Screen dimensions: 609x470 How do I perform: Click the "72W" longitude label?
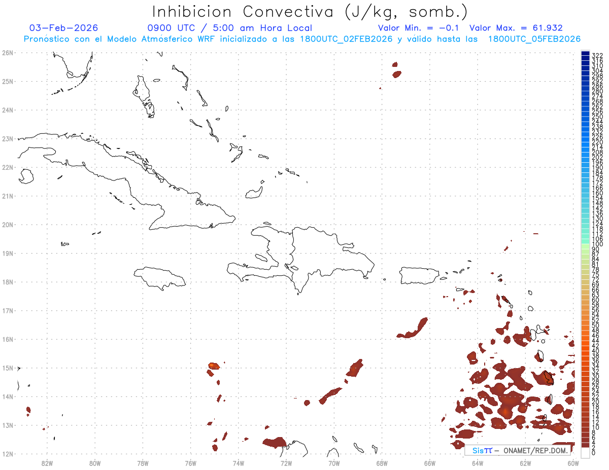(x=286, y=462)
